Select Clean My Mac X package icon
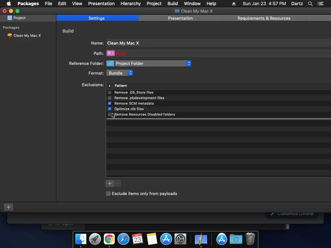This screenshot has width=331, height=248. pyautogui.click(x=9, y=36)
